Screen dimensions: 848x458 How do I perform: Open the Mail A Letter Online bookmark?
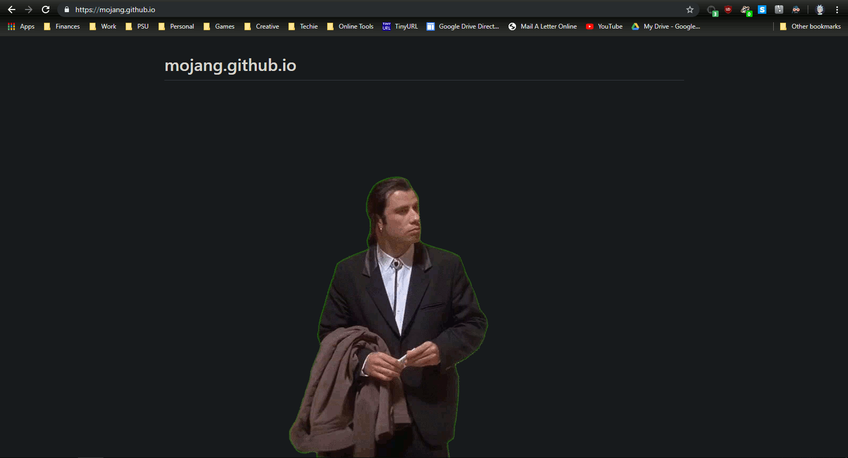point(543,26)
